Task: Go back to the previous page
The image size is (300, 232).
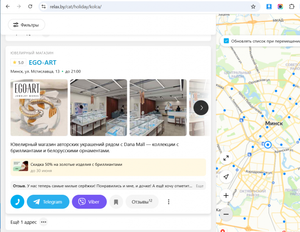Action: pos(8,6)
